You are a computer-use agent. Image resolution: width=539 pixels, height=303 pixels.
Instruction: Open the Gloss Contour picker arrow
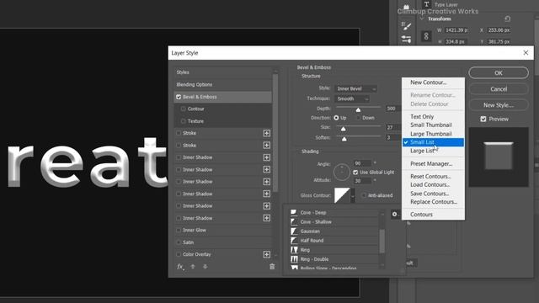(x=353, y=196)
